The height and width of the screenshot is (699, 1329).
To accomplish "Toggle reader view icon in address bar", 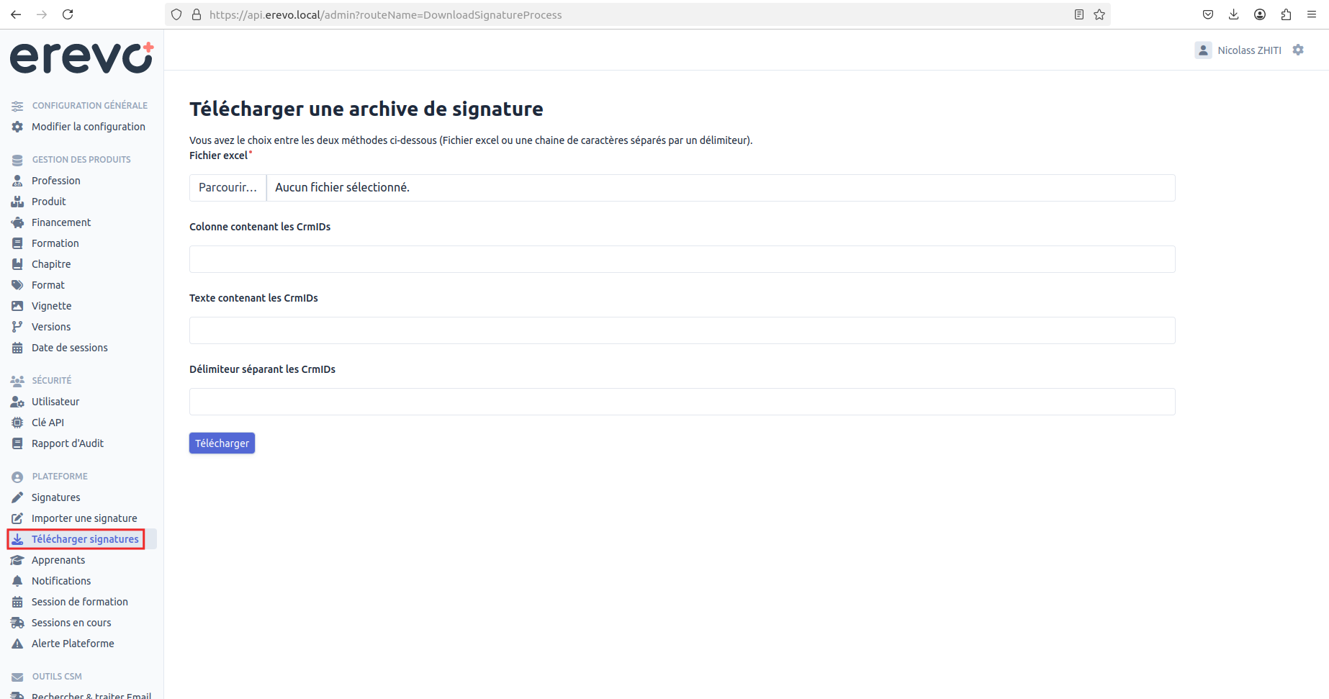I will (x=1078, y=14).
